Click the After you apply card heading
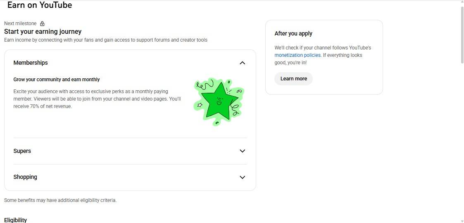 tap(293, 33)
